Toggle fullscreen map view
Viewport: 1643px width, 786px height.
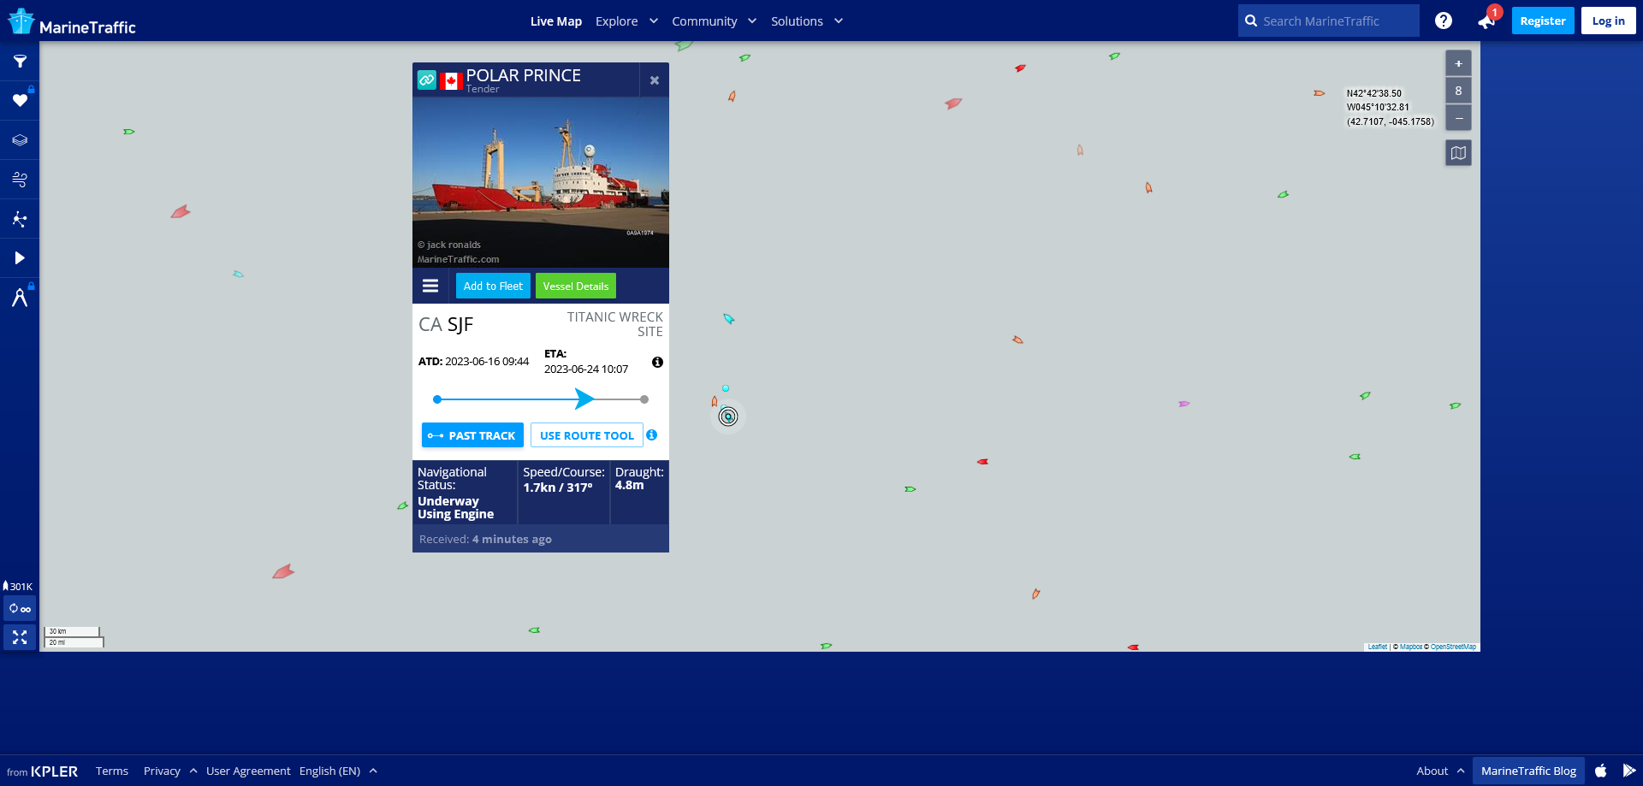pos(20,637)
